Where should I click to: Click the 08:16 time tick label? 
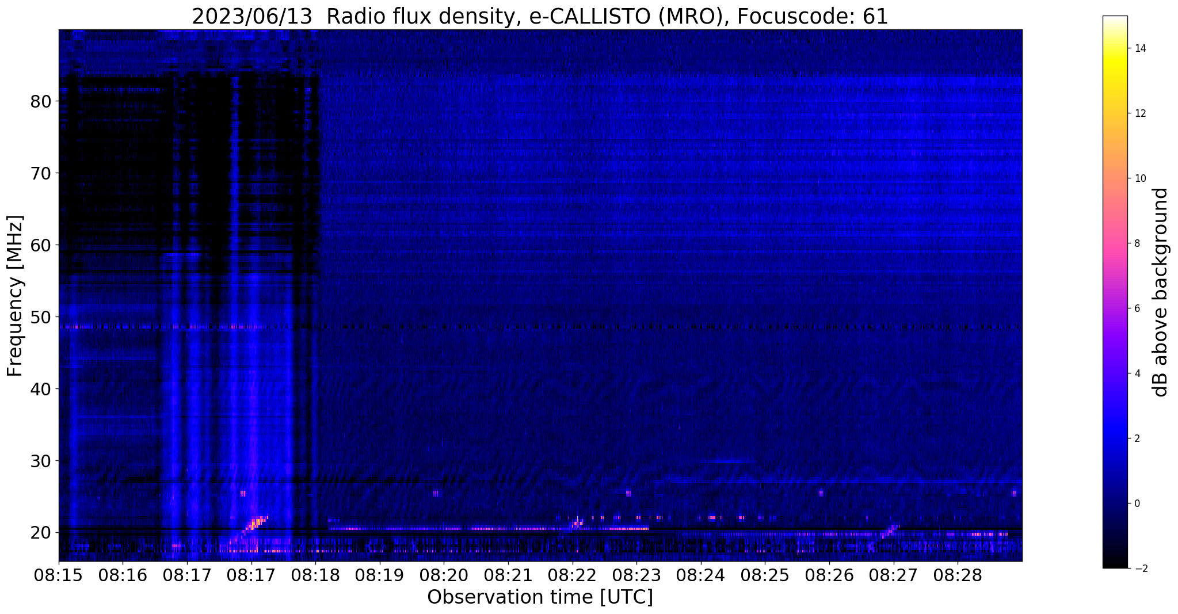coord(123,576)
